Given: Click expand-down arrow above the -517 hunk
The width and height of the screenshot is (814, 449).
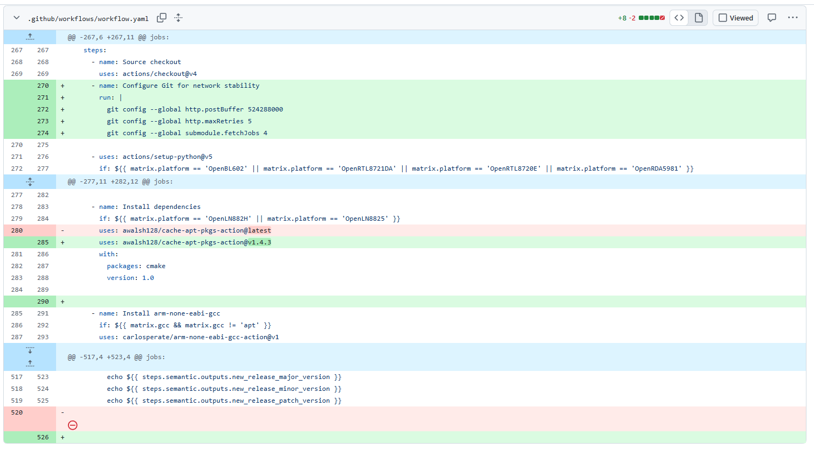Looking at the screenshot, I should [30, 350].
